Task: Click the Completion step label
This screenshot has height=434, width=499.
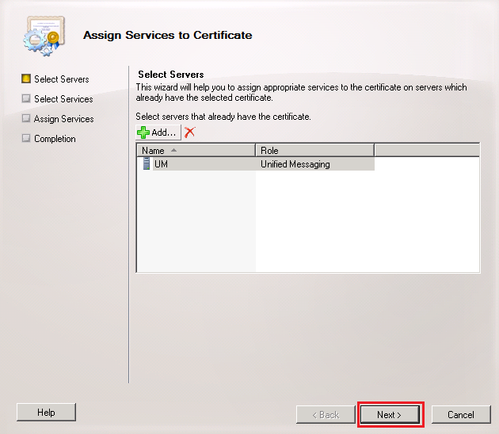Action: (55, 139)
